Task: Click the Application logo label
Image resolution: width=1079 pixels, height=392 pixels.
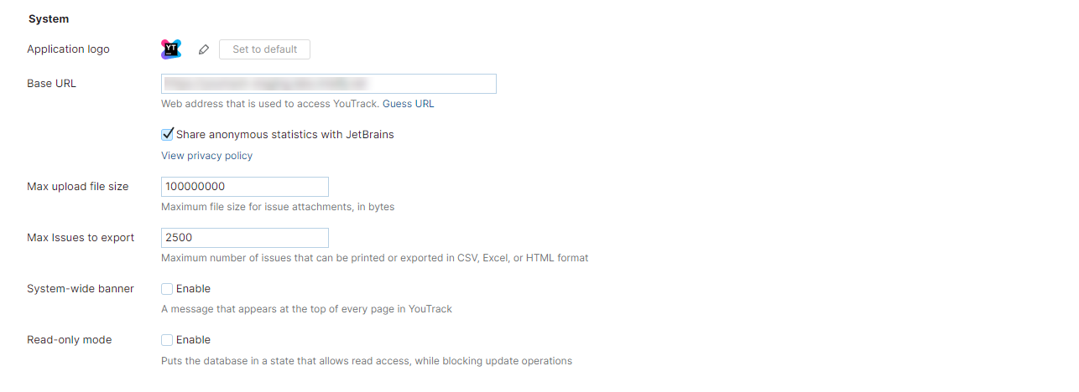Action: pyautogui.click(x=68, y=49)
